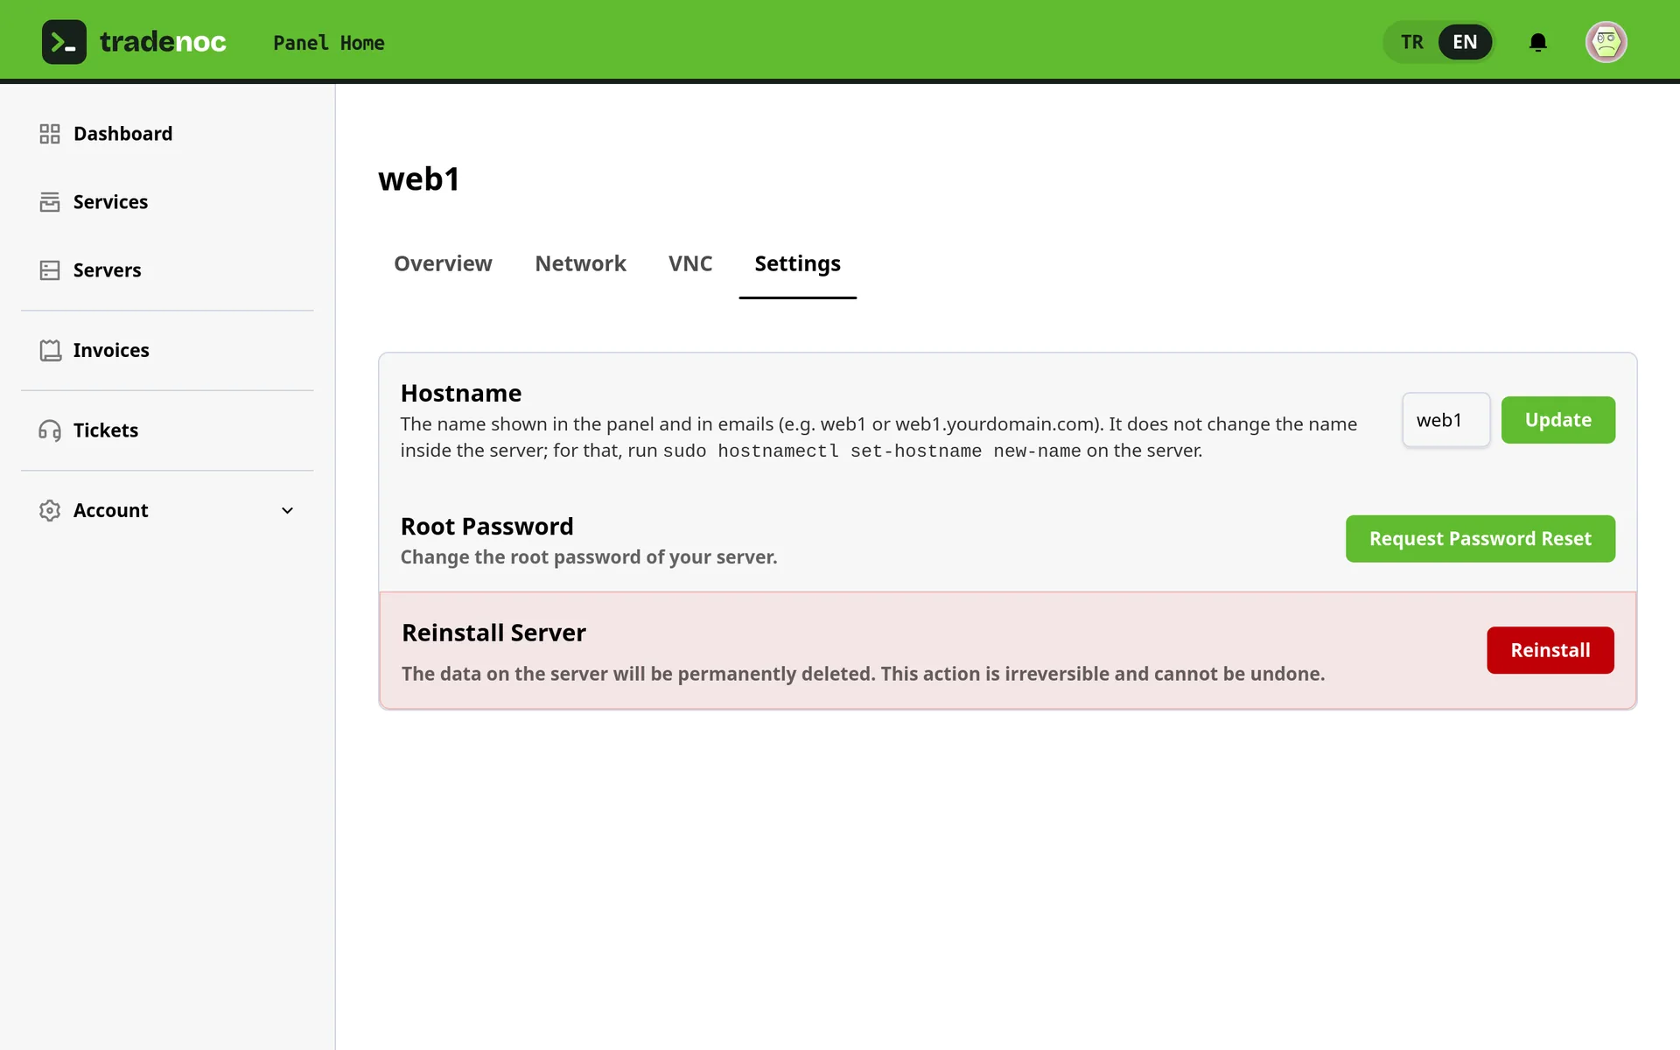Expand the Account menu chevron
The height and width of the screenshot is (1050, 1680).
(287, 510)
